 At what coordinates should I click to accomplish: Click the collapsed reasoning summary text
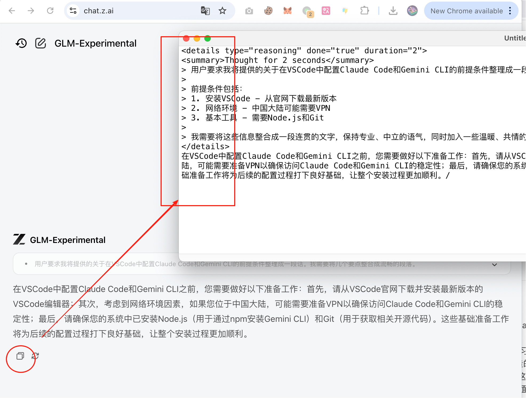coord(226,264)
